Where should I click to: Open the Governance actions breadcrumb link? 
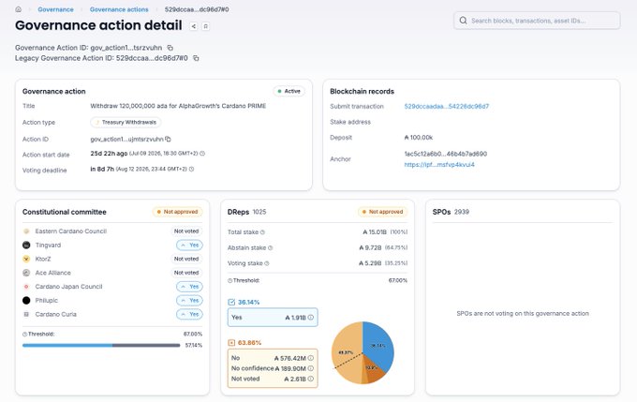coord(119,9)
